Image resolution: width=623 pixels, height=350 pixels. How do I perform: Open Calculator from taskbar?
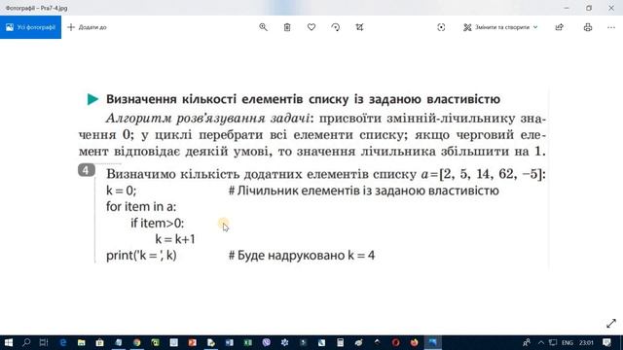point(340,342)
